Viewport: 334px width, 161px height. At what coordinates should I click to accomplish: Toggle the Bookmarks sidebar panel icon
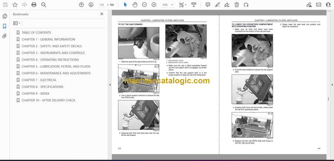[x=5, y=26]
